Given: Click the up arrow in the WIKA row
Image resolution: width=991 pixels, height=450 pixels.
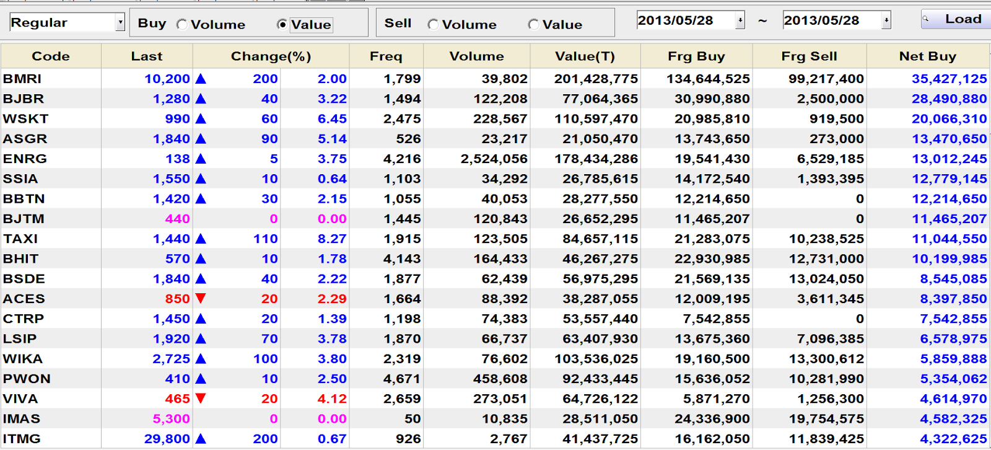Looking at the screenshot, I should click(201, 359).
